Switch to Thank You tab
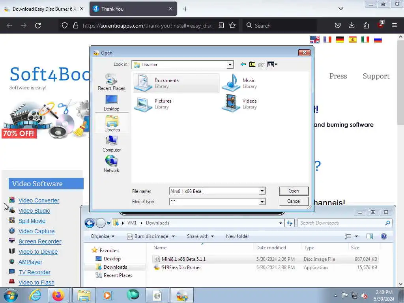Image resolution: width=404 pixels, height=303 pixels. [x=133, y=9]
